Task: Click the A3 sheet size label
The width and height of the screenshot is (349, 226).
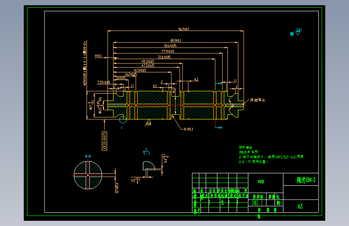Action: click(300, 207)
